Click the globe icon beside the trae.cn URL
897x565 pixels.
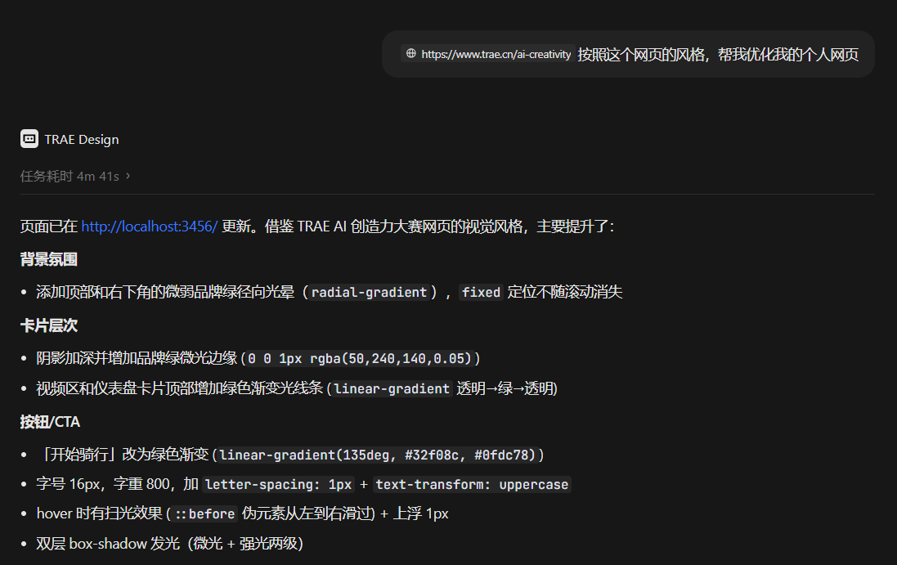[x=410, y=54]
